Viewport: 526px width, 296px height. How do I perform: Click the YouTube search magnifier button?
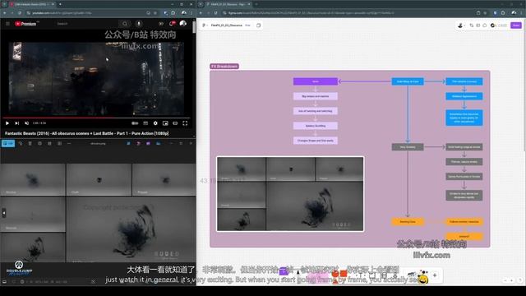(x=125, y=24)
